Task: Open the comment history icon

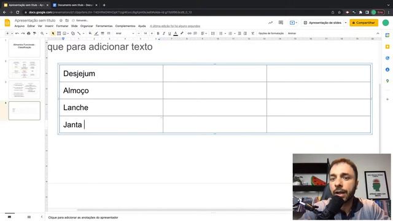Action: coord(281,23)
